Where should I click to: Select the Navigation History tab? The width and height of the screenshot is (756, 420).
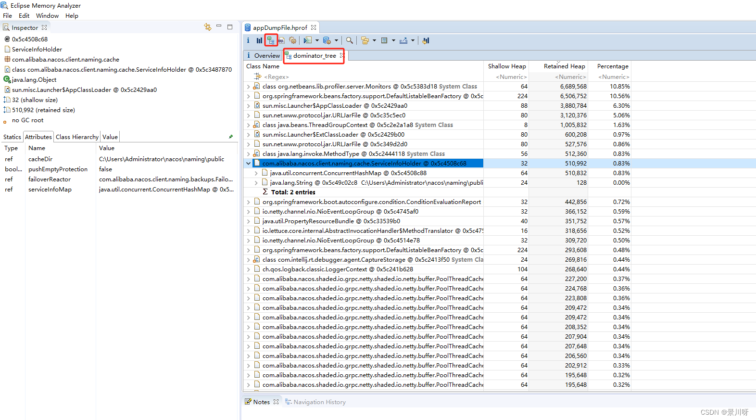point(315,402)
